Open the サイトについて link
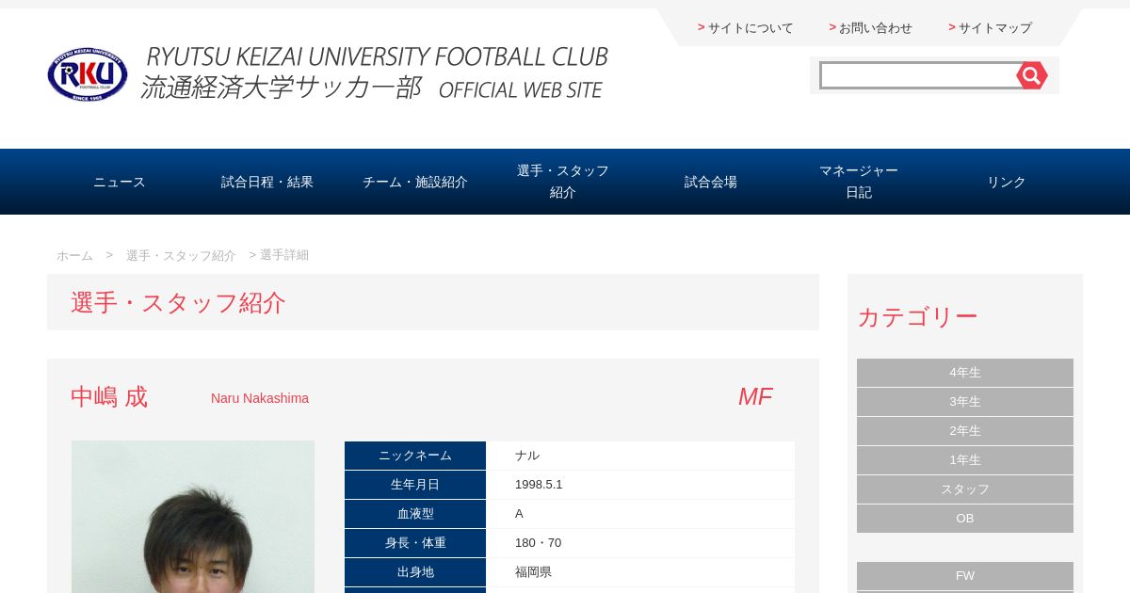Screen dimensions: 1130x593 coord(751,27)
